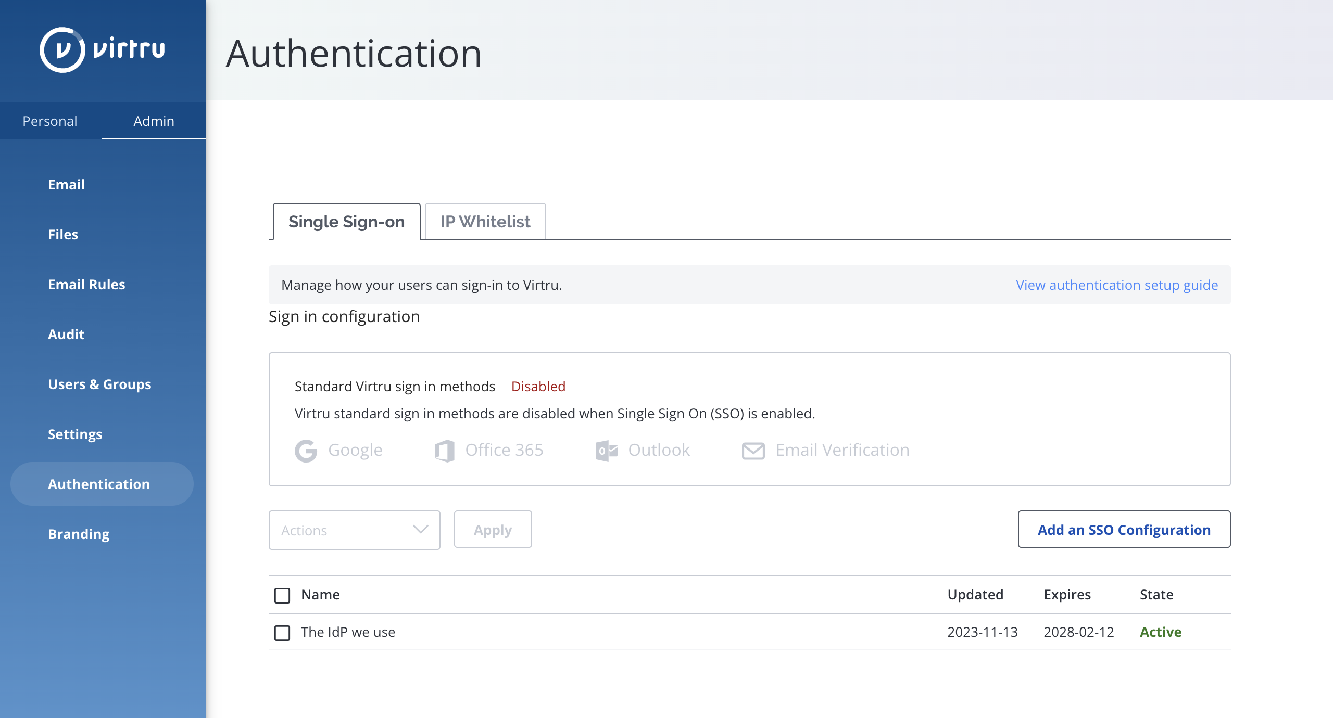Click the 2023-11-13 updated date
The height and width of the screenshot is (718, 1333).
[x=982, y=632]
